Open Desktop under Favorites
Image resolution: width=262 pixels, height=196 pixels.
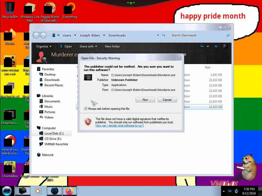click(x=50, y=75)
